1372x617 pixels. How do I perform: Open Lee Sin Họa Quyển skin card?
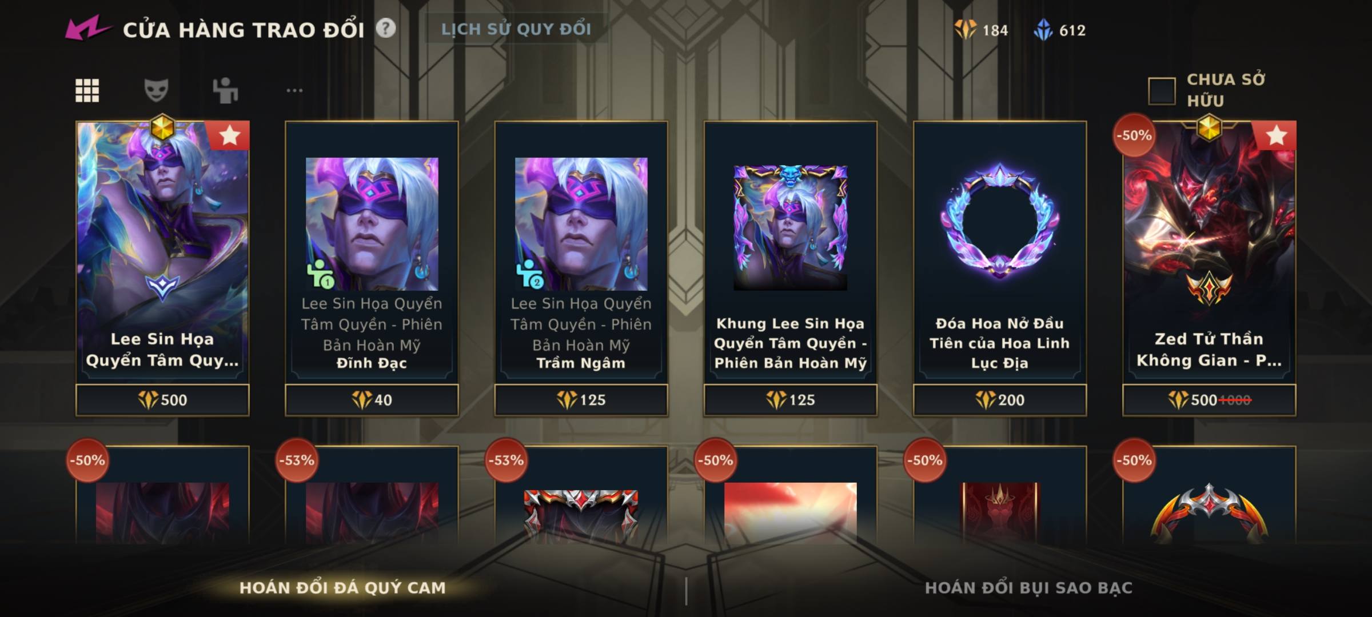162,252
